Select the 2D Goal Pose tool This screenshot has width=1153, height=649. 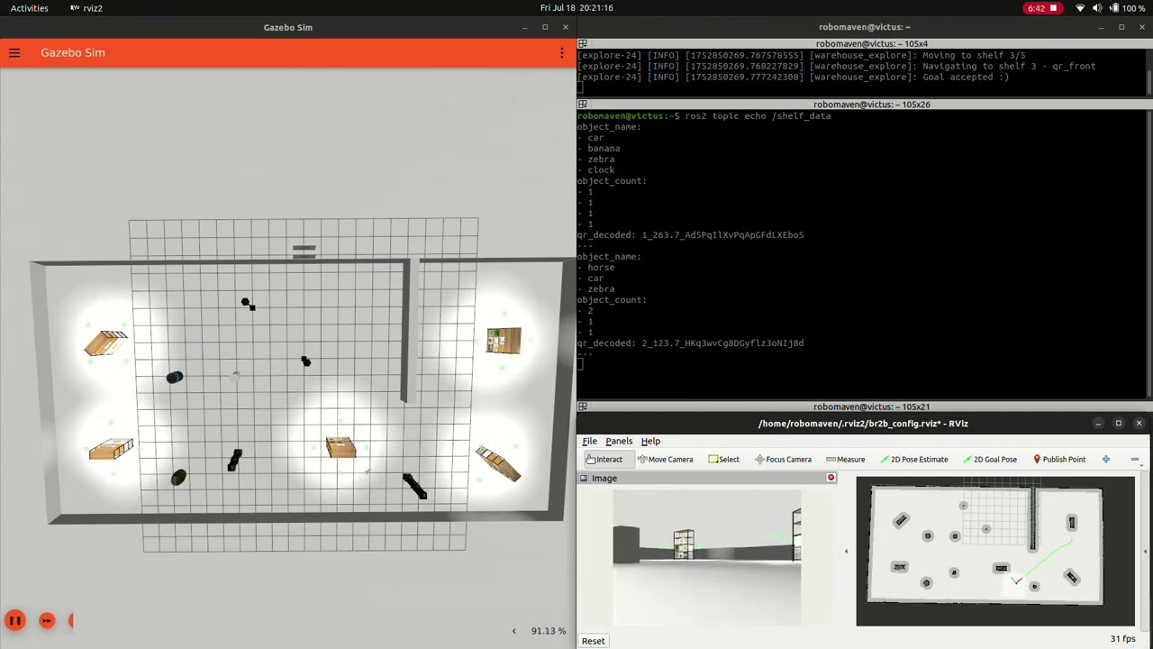(989, 460)
